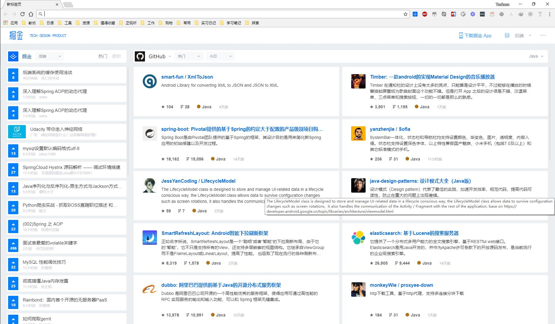Upvote the 'MySQL 性能调优技巧' article
Image resolution: width=555 pixels, height=324 pixels.
(x=13, y=265)
